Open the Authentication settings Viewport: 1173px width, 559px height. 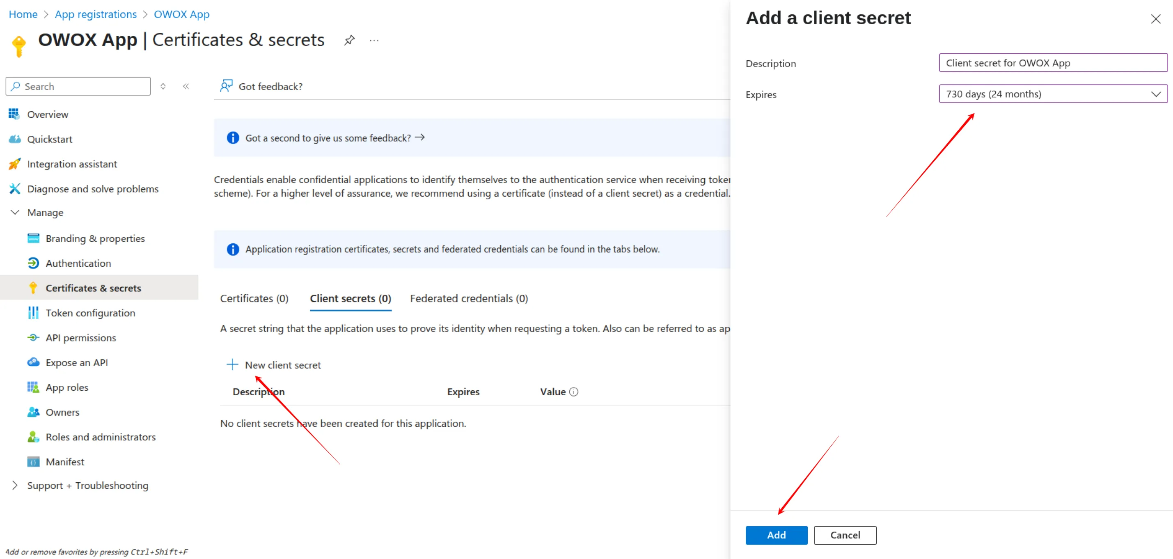[x=78, y=263]
